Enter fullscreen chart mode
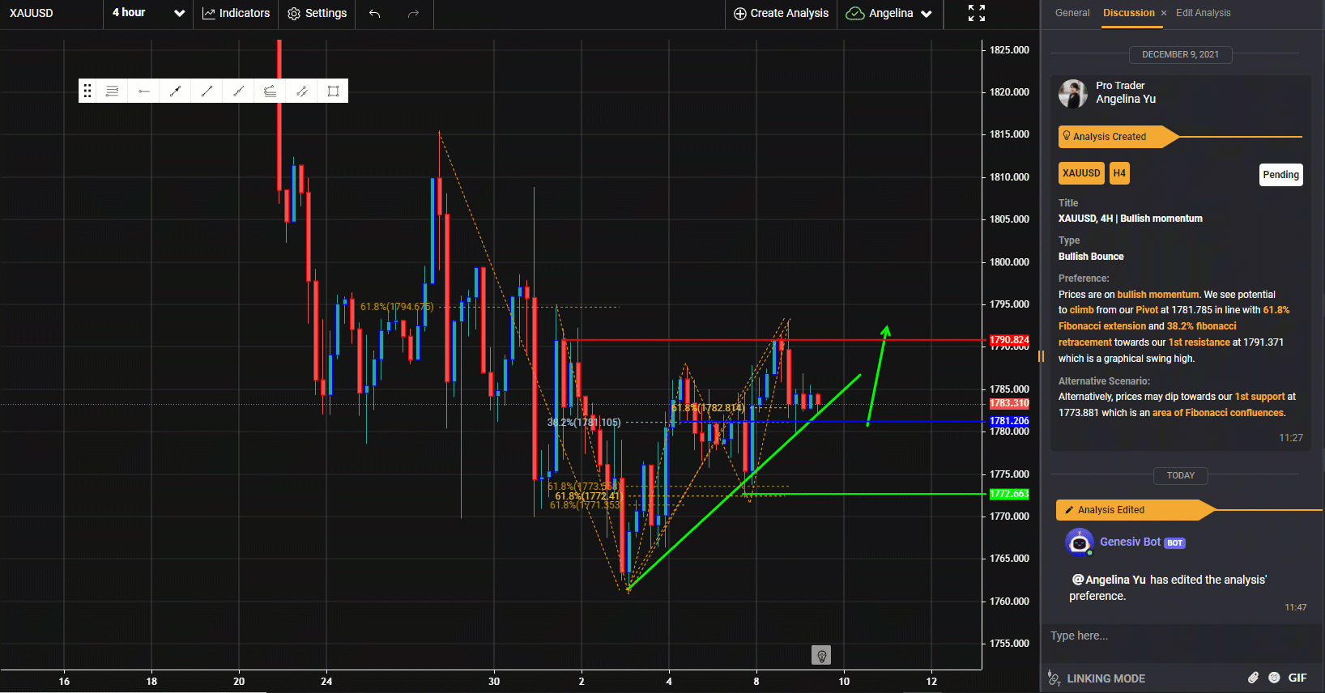The height and width of the screenshot is (693, 1325). tap(977, 13)
